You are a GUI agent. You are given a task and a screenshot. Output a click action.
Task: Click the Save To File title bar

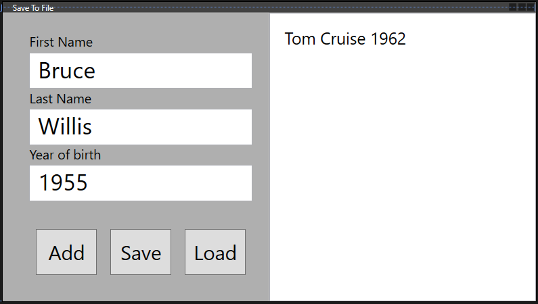(261, 7)
